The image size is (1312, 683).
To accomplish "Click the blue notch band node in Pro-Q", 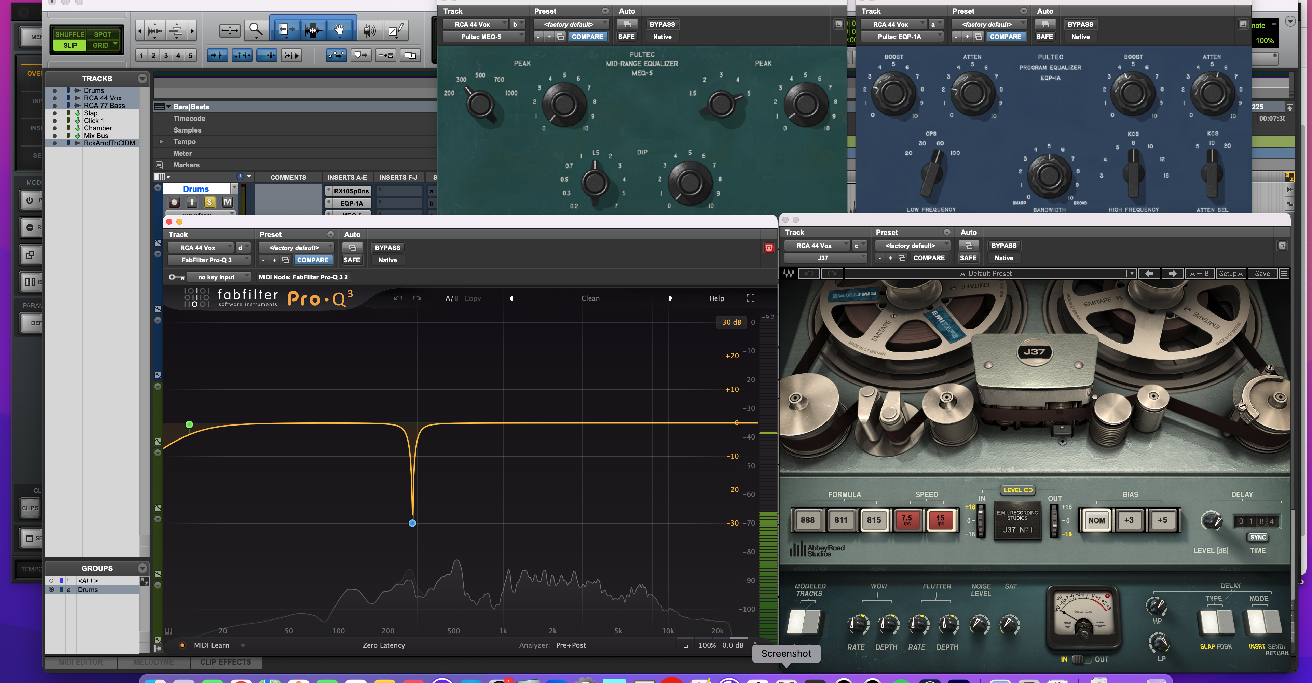I will (412, 523).
